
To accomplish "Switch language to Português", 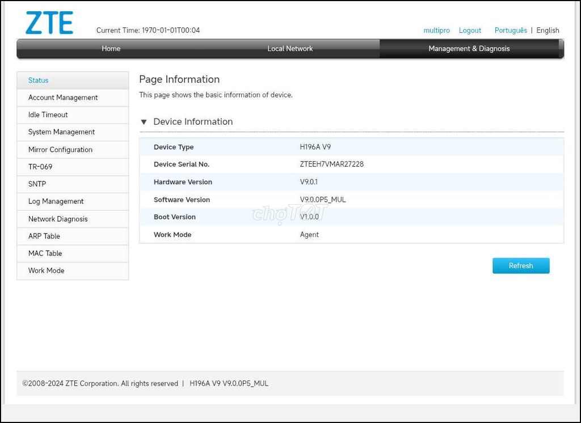I will pos(511,31).
